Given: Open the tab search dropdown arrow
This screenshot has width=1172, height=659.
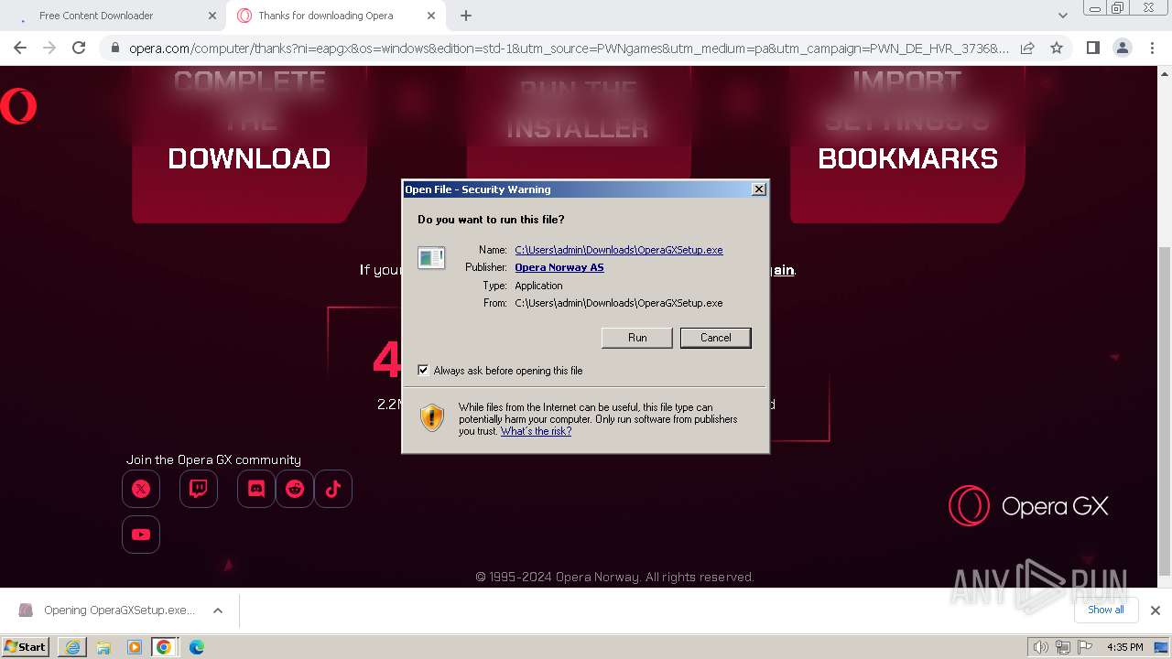Looking at the screenshot, I should [1062, 16].
